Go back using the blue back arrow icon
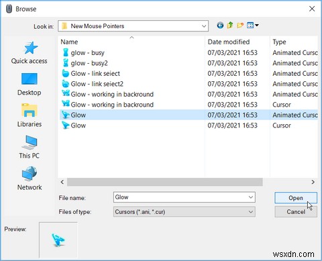This screenshot has width=322, height=261. point(220,25)
